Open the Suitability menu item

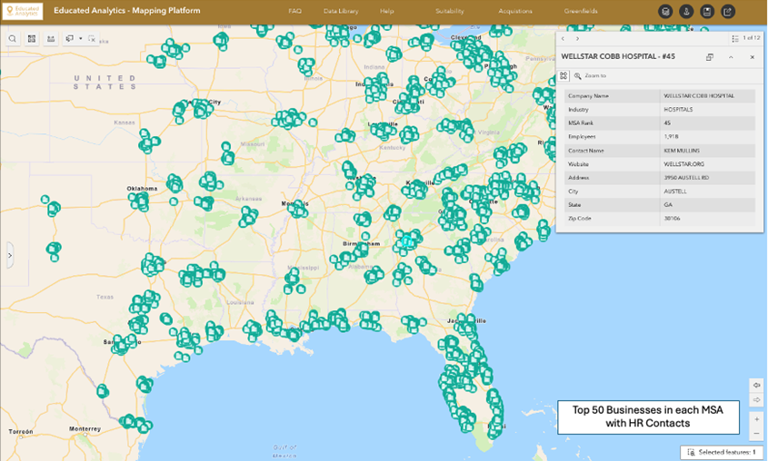pos(449,12)
